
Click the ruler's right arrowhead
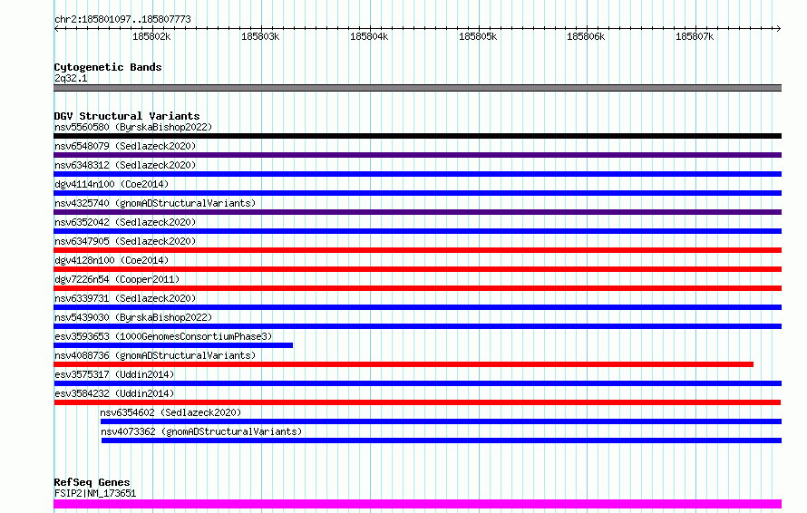coord(778,29)
